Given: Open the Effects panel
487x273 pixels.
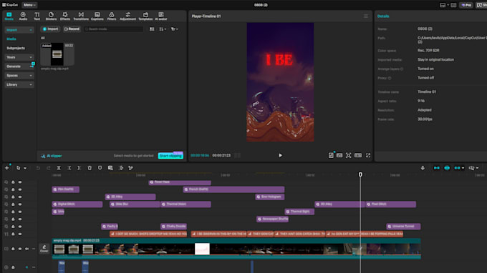Looking at the screenshot, I should (x=65, y=16).
